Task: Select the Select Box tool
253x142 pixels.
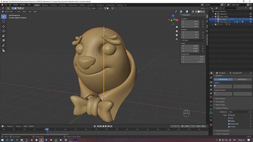Action: (4, 17)
